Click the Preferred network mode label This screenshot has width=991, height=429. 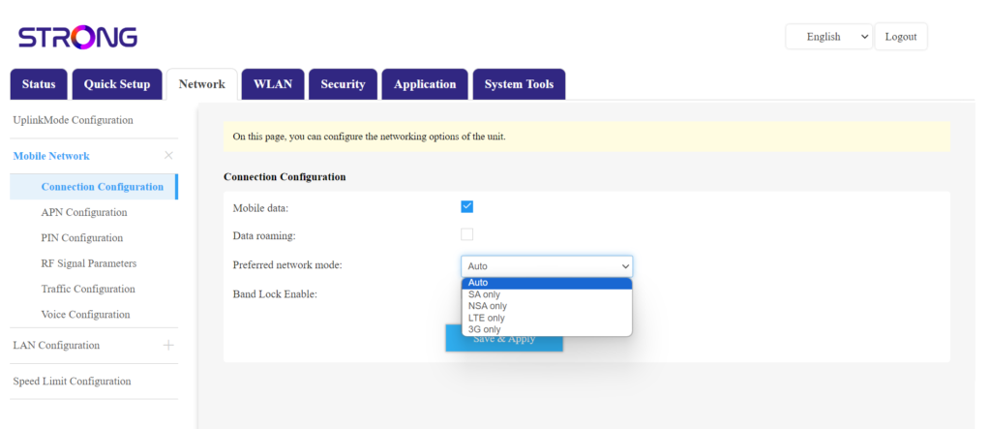point(287,265)
